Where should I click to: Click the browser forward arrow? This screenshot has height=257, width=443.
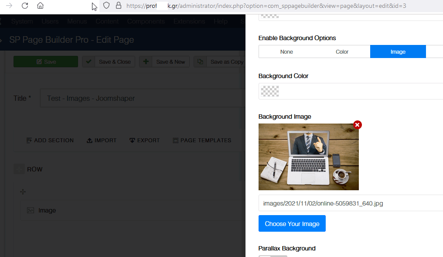point(9,6)
